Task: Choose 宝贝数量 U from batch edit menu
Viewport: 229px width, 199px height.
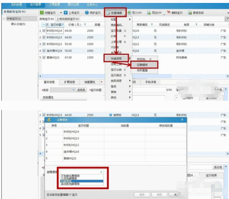Action: tap(118, 31)
